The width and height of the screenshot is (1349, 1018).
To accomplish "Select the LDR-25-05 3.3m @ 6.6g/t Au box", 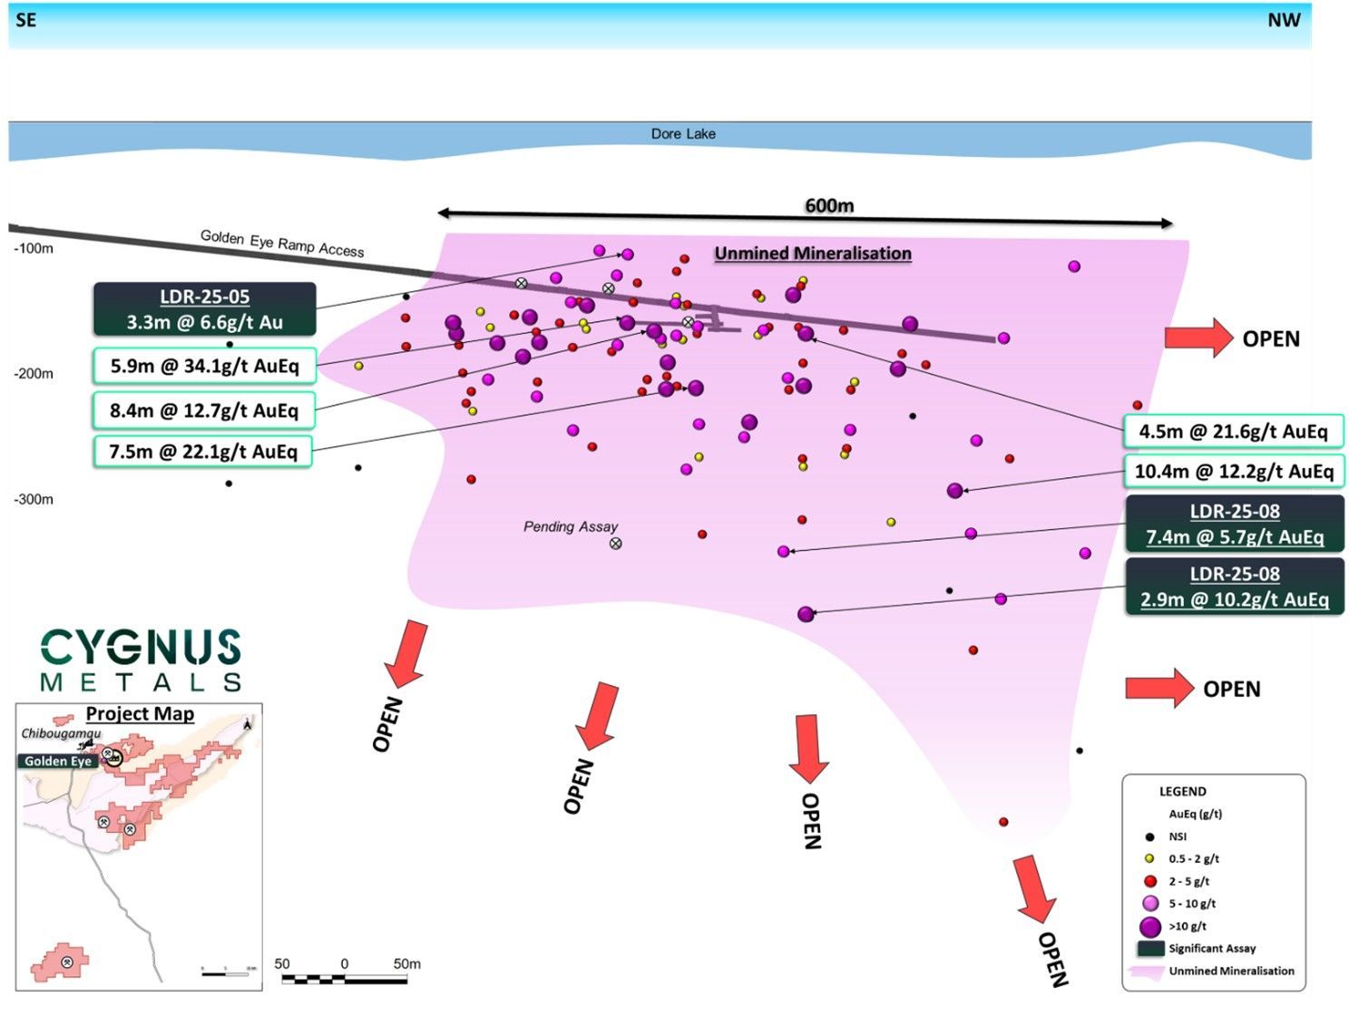I will coord(205,309).
